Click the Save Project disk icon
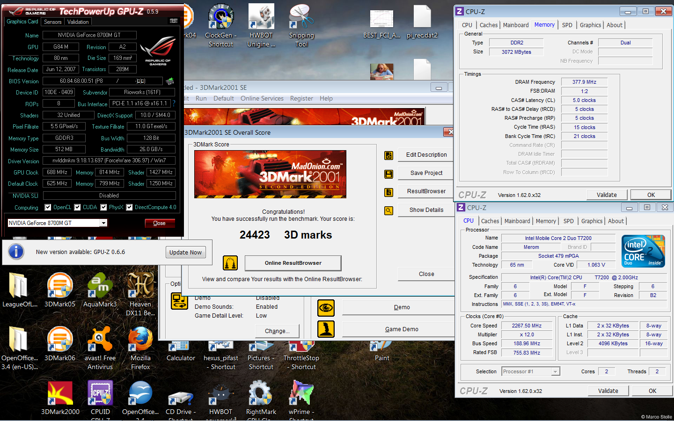The image size is (674, 421). point(388,174)
